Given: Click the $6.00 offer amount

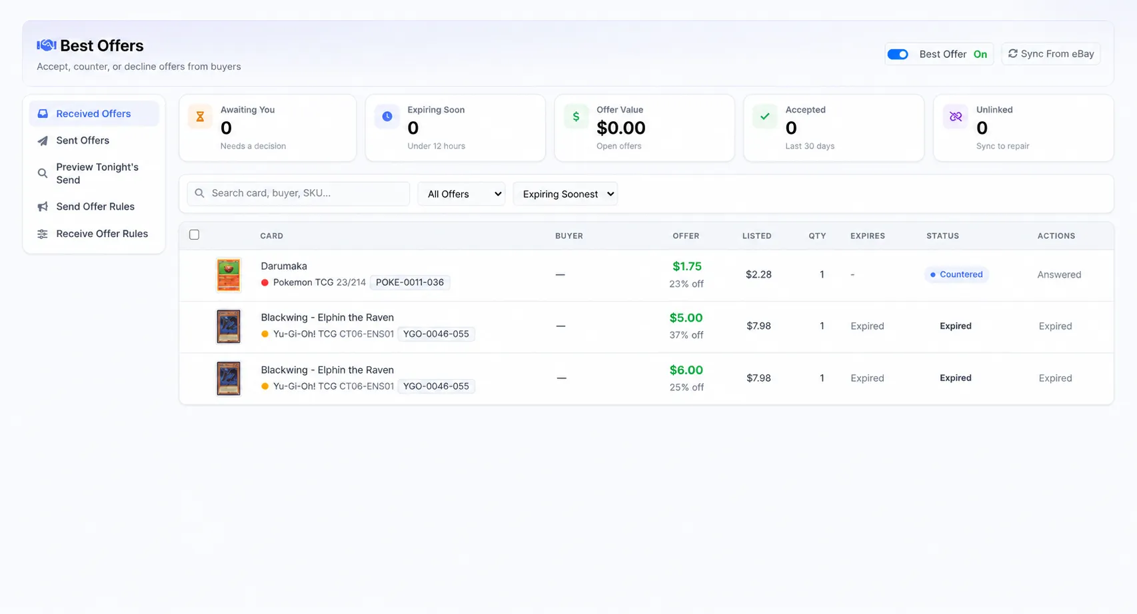Looking at the screenshot, I should [686, 370].
